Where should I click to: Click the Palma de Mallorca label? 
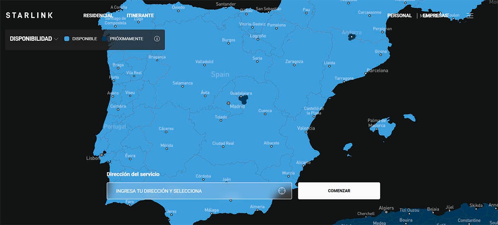click(x=377, y=123)
